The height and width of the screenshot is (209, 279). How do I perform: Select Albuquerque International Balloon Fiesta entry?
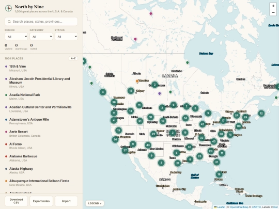[x=41, y=183]
